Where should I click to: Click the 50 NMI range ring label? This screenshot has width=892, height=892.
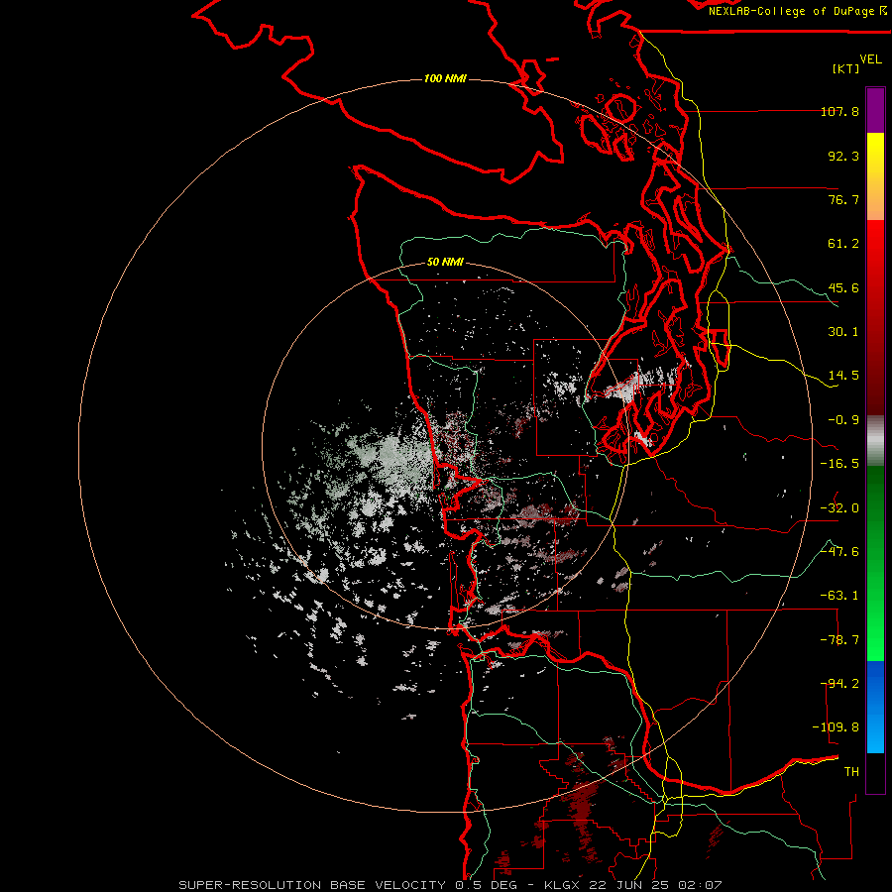click(445, 263)
